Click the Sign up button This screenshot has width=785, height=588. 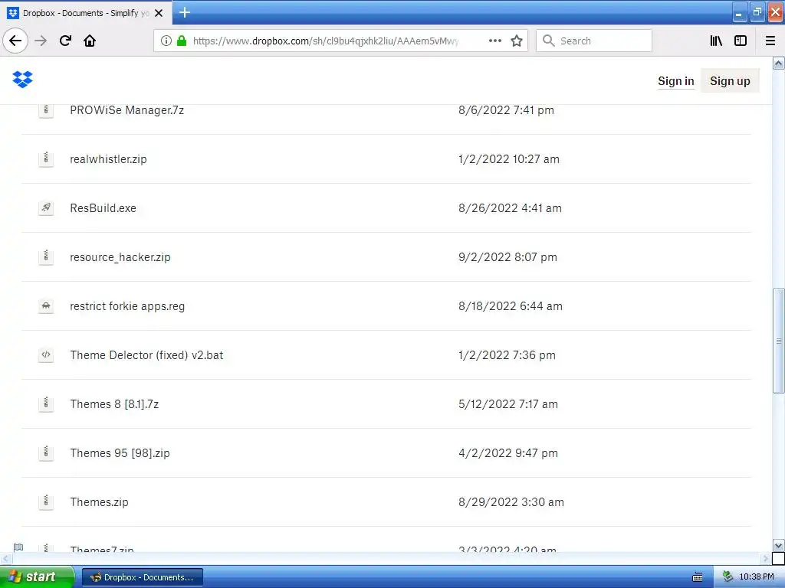[x=730, y=81]
